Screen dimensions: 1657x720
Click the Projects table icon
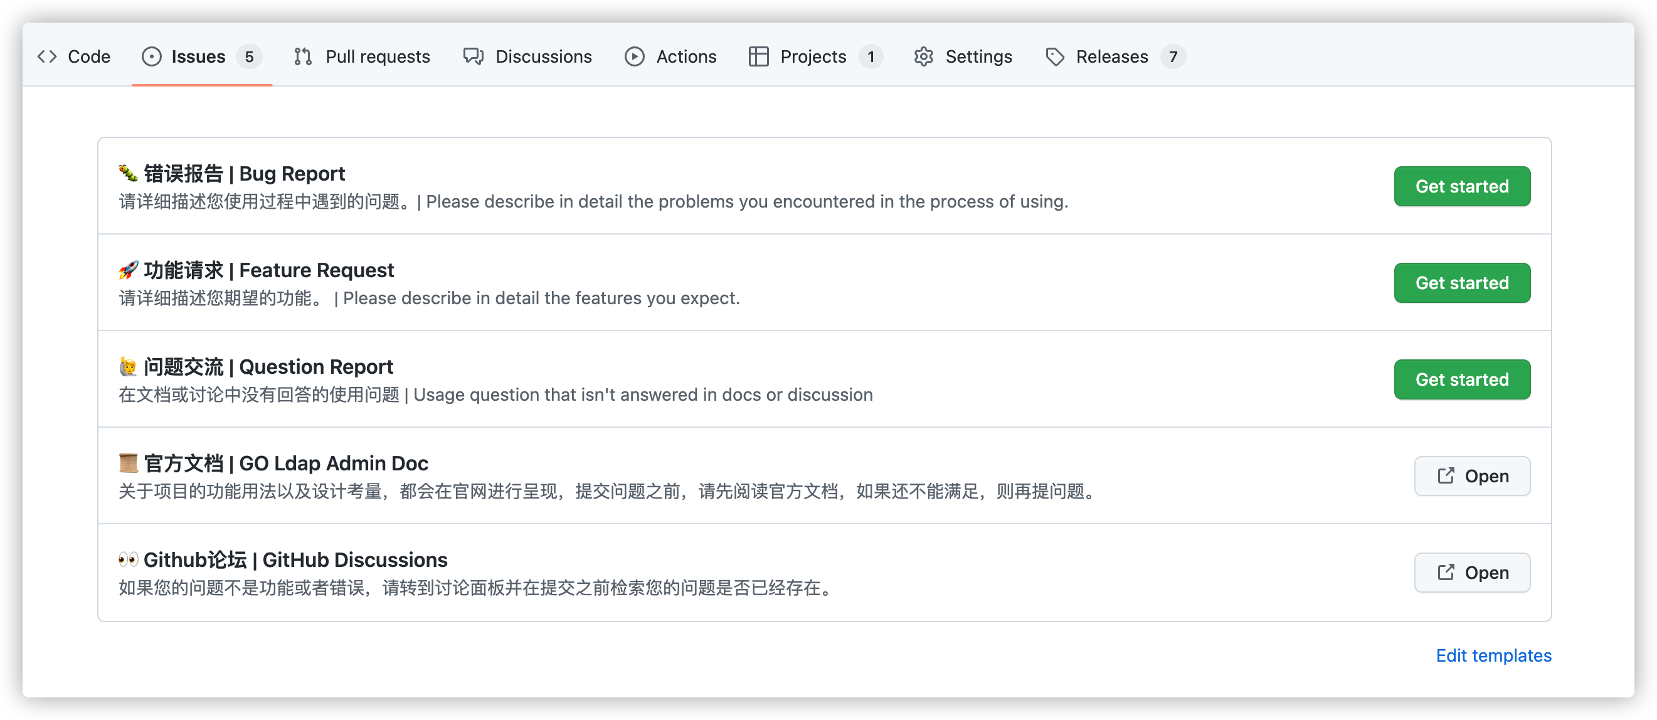tap(758, 56)
